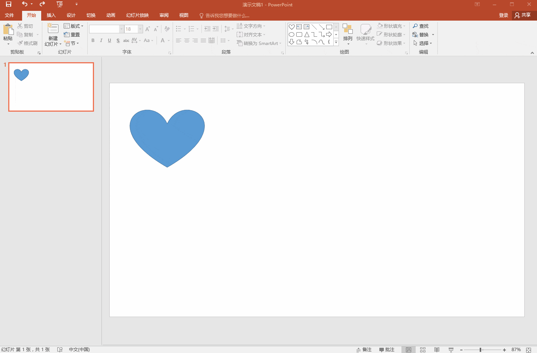Image resolution: width=537 pixels, height=353 pixels.
Task: Select the heart shape in shapes gallery
Action: (291, 27)
